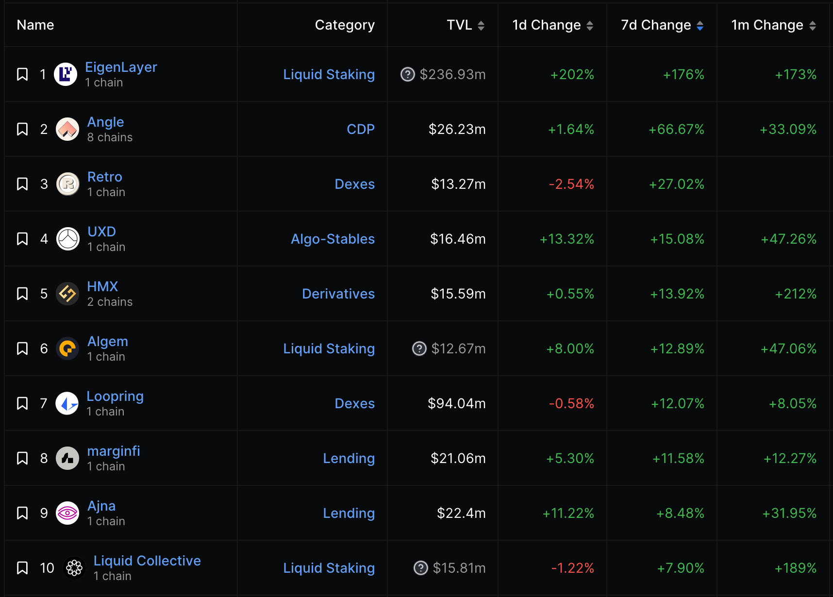Open the Algo-Stables category link
The width and height of the screenshot is (833, 597).
pyautogui.click(x=333, y=239)
